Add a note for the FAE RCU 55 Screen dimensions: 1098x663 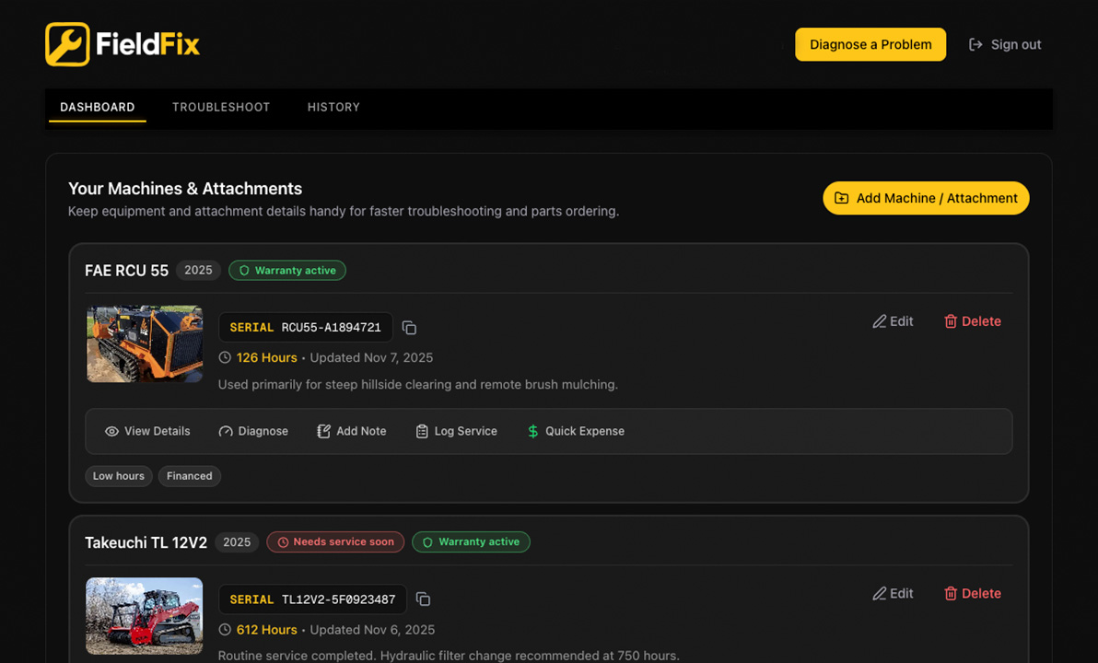click(351, 431)
